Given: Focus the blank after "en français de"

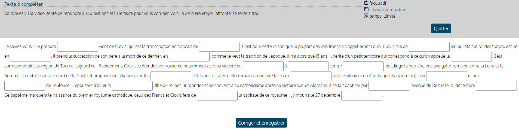Looking at the screenshot, I should pos(219,47).
